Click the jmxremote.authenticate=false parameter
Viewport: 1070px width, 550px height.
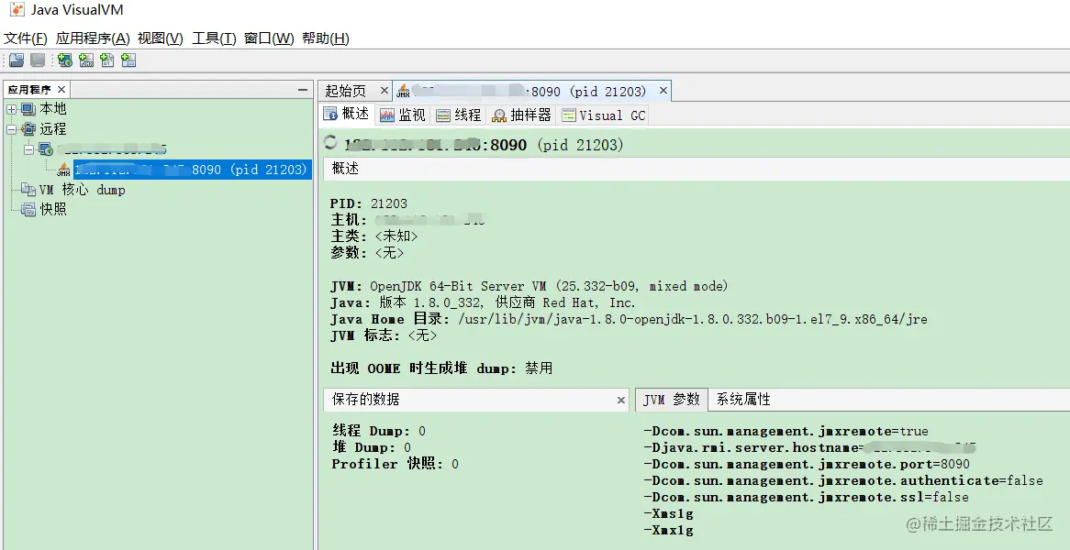point(843,480)
